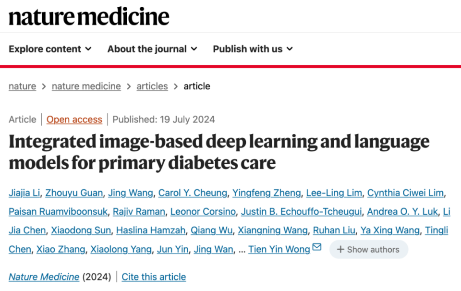
Task: Expand the Show authors list
Action: coord(369,249)
